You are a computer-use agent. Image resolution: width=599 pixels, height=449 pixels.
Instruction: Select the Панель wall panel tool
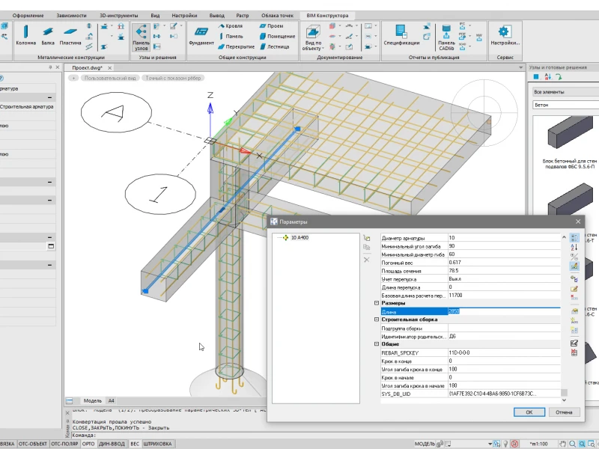click(x=231, y=36)
